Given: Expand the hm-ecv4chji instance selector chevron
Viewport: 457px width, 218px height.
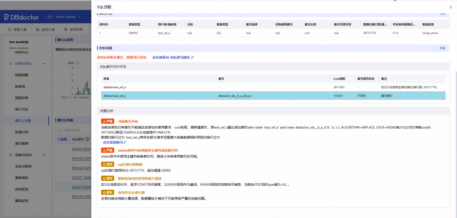Looking at the screenshot, I should 44,42.
